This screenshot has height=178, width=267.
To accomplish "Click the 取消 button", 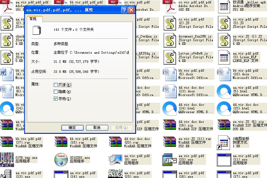I will click(97, 128).
